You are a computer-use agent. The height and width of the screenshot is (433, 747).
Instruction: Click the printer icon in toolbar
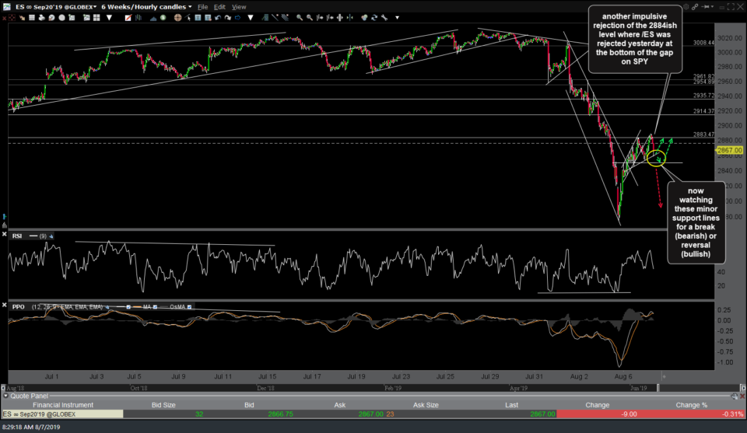[42, 18]
